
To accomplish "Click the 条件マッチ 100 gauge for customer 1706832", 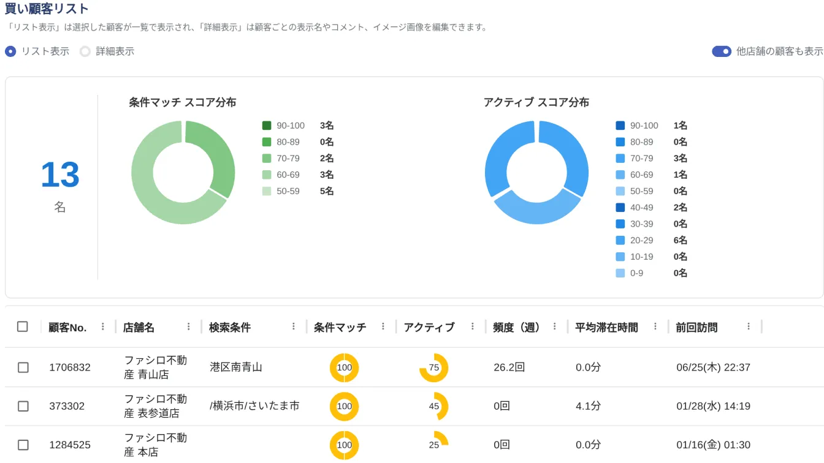I will coord(345,367).
